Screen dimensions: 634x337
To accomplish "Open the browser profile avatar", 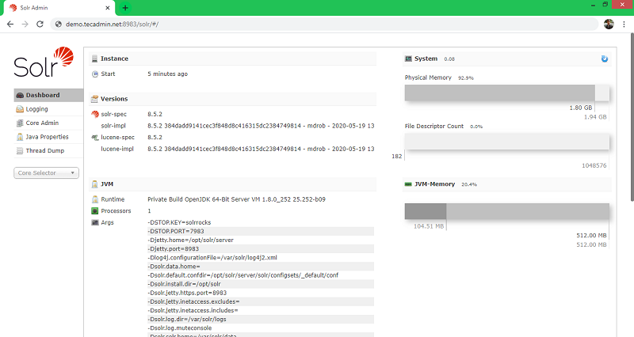I will (609, 25).
